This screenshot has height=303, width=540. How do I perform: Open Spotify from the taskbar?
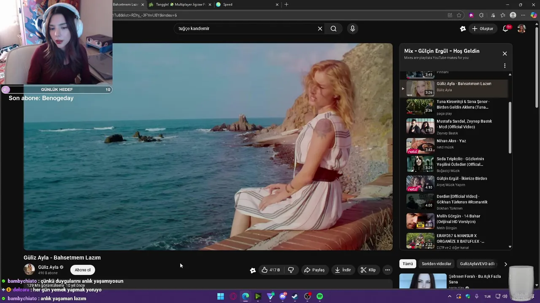click(320, 296)
